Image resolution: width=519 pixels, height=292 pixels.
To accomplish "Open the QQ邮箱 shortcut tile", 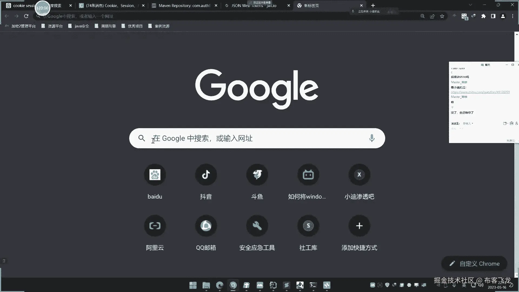I will pos(206,226).
